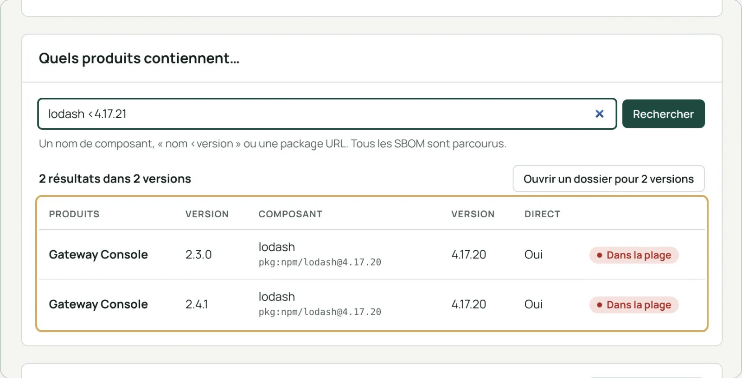Click "Oui" in the Gateway Console 2.4.1 row
The width and height of the screenshot is (742, 378).
tap(533, 304)
